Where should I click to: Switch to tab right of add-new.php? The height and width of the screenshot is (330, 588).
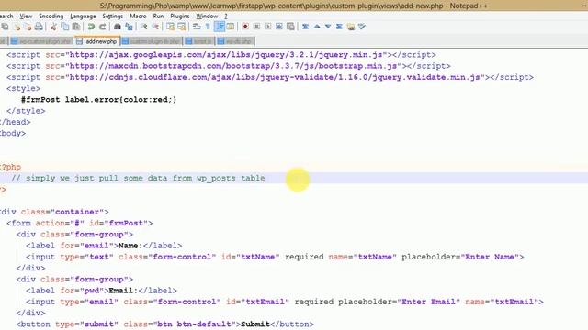click(153, 41)
